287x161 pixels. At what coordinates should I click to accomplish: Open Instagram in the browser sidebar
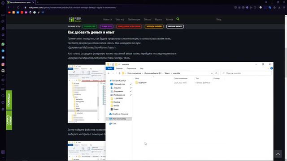pos(3,64)
